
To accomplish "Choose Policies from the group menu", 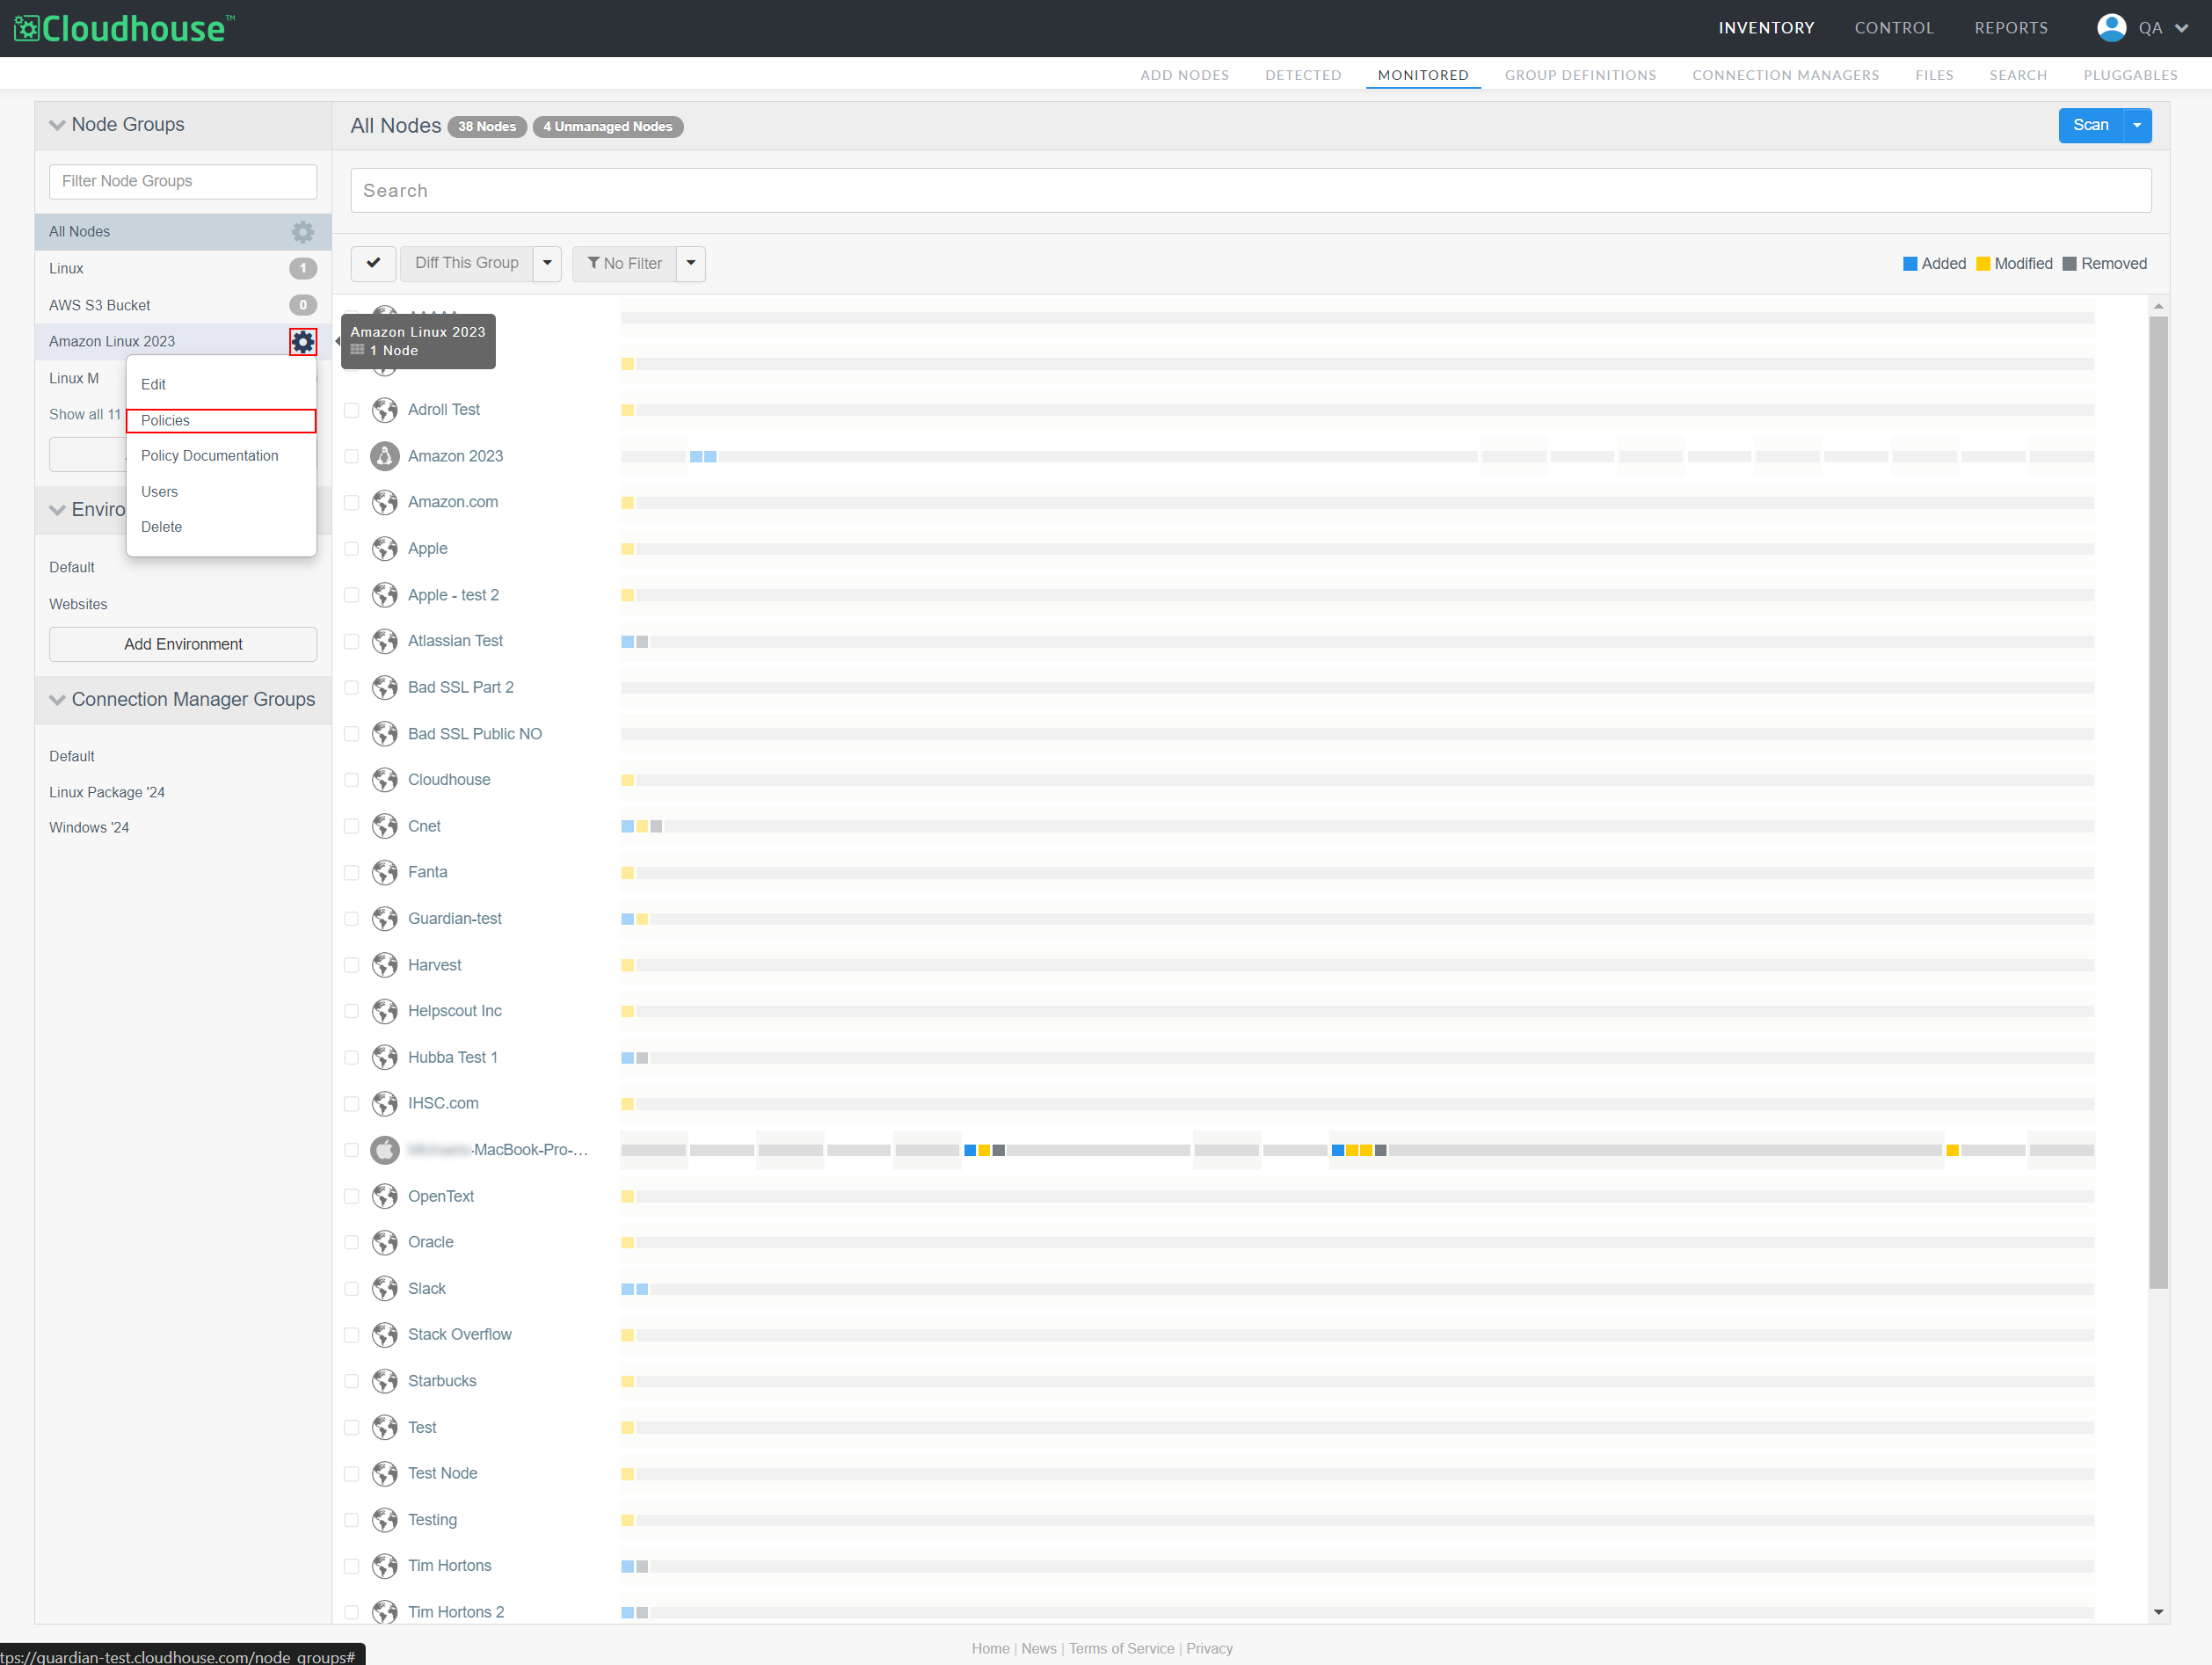I will (x=221, y=421).
